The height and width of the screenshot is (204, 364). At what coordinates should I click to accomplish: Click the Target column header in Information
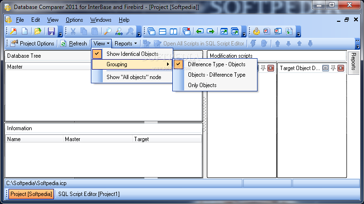point(167,139)
